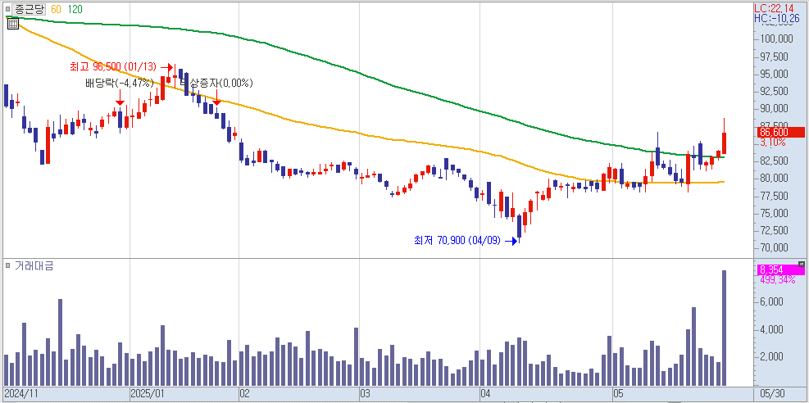Click the small square beside 거래대금 label
Screen dimensions: 809x403
coord(7,265)
